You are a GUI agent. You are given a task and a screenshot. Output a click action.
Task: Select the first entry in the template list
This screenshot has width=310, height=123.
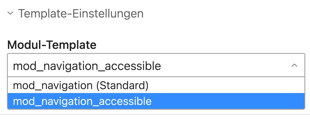81,86
